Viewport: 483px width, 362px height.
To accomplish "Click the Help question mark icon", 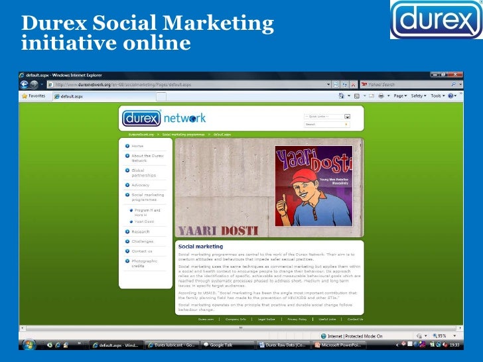I will (x=450, y=96).
